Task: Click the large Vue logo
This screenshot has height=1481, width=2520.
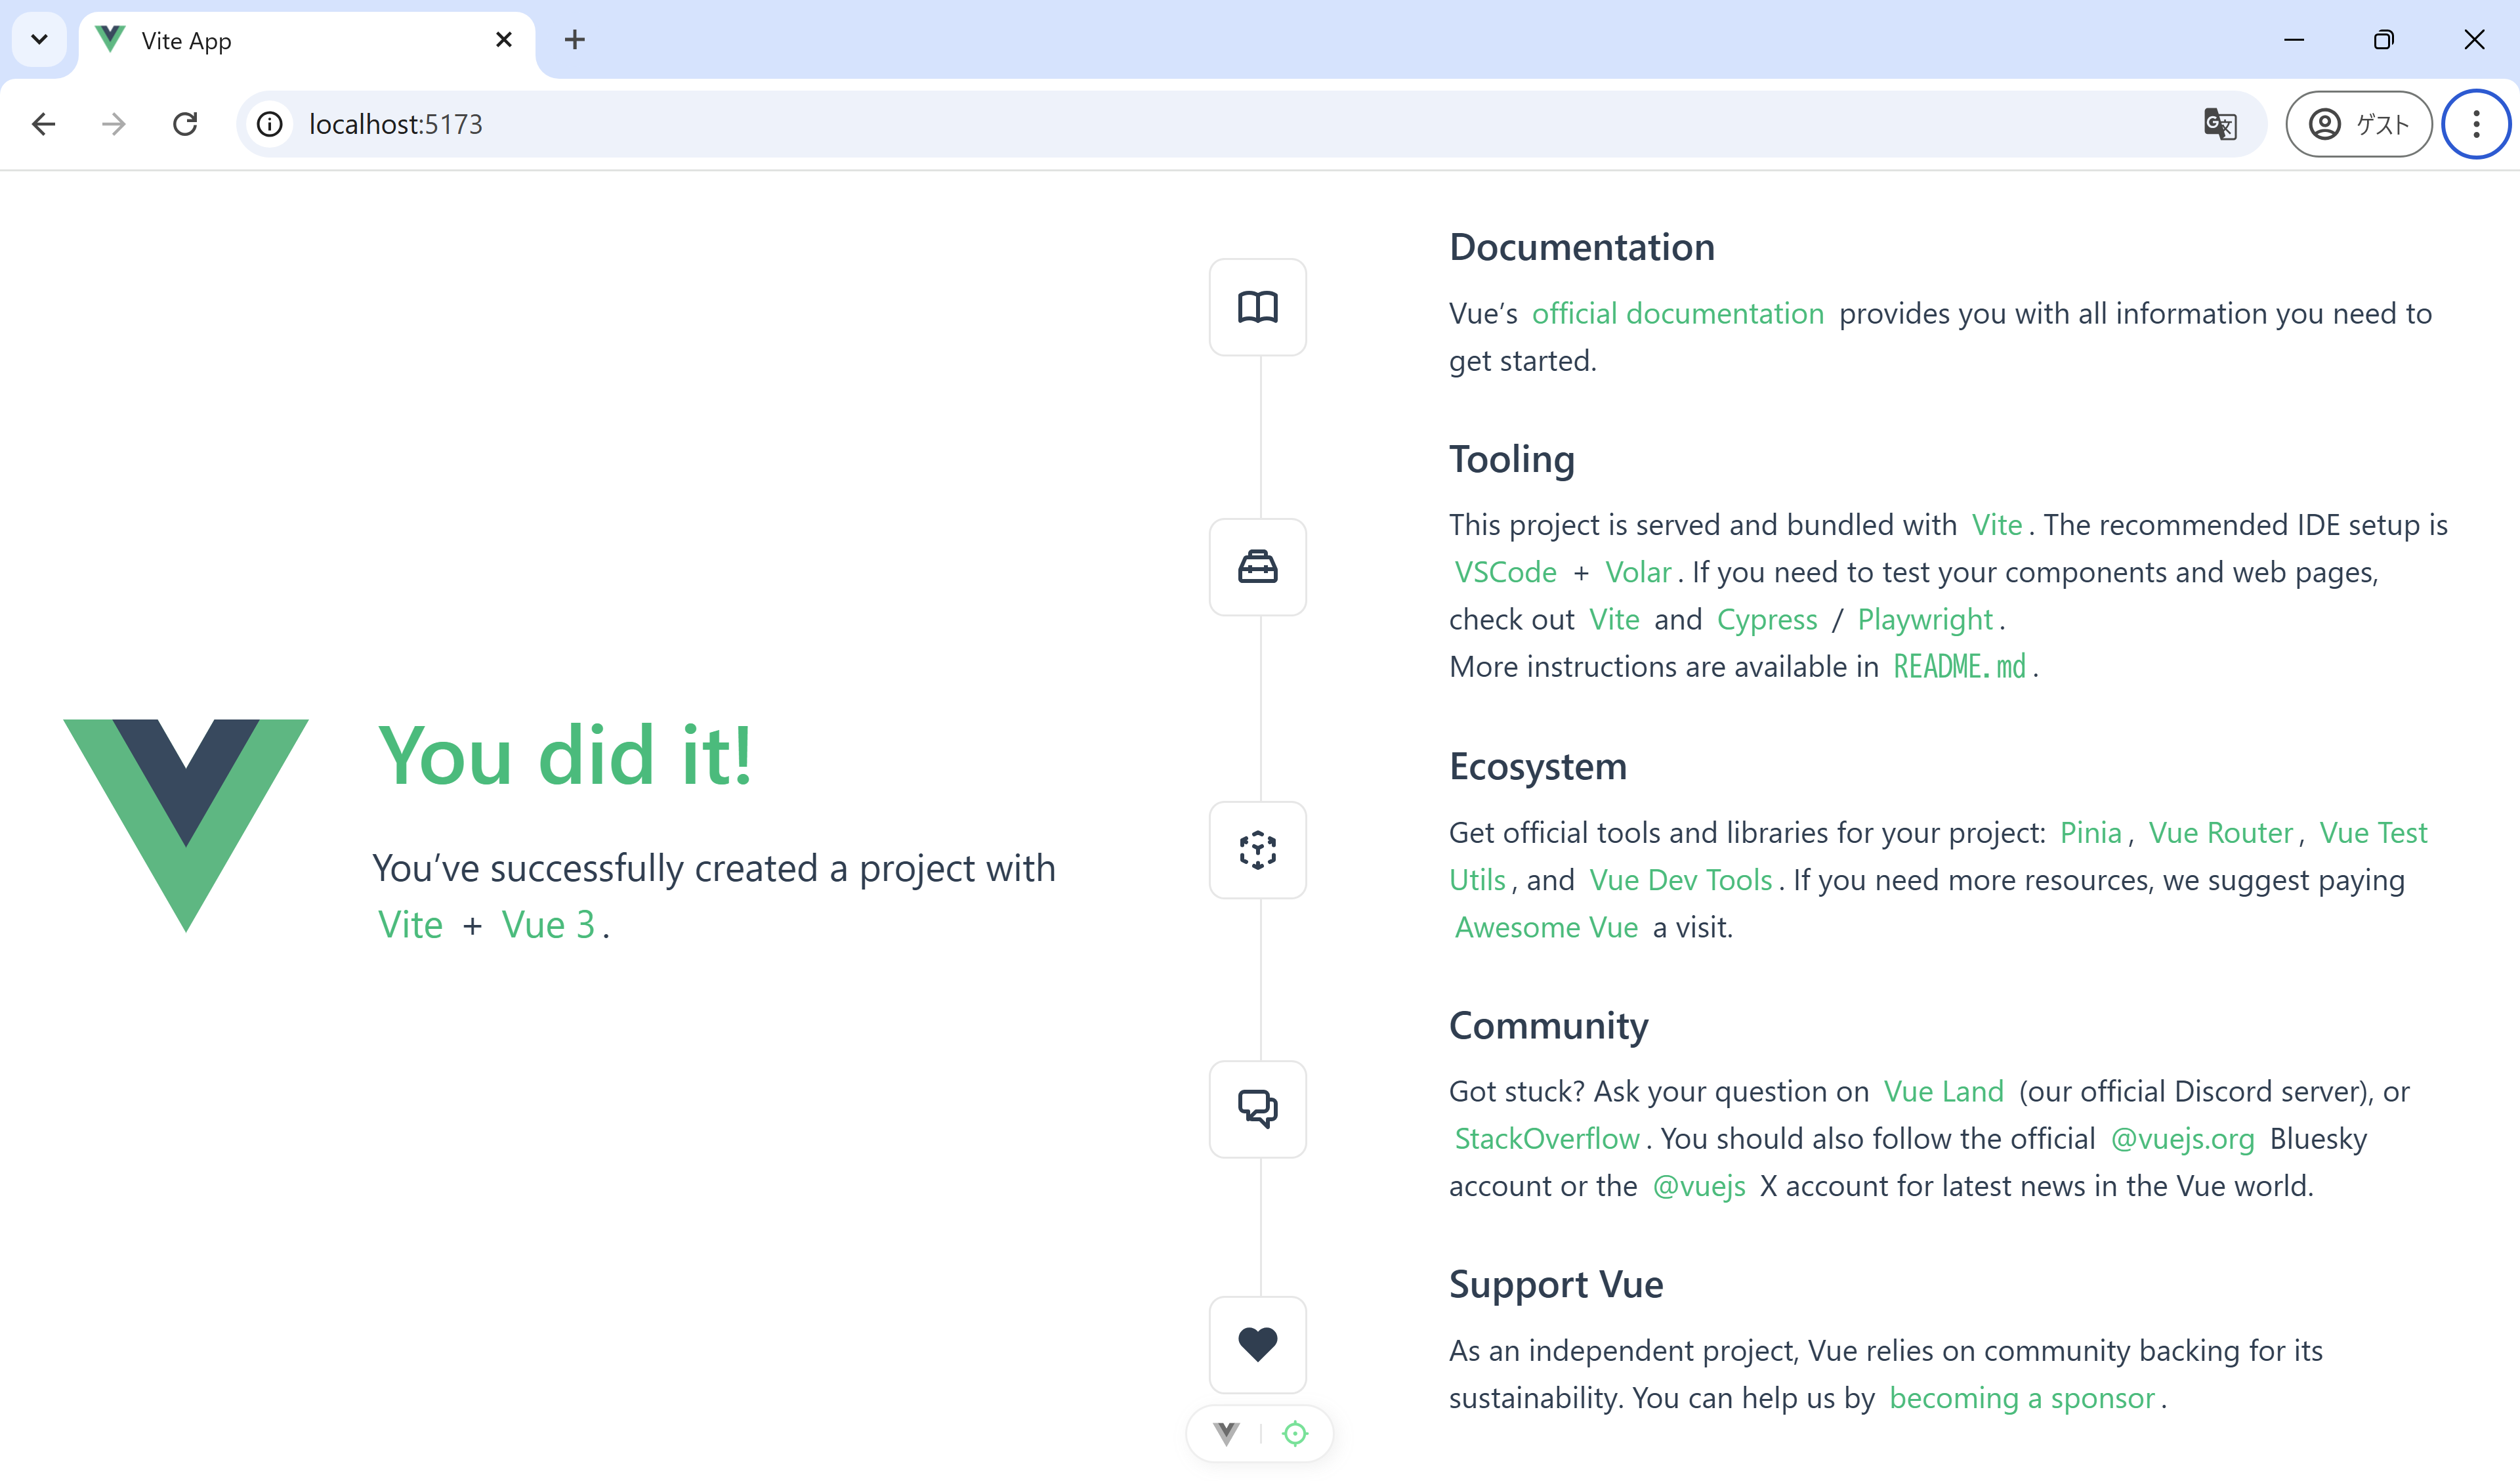Action: 186,826
